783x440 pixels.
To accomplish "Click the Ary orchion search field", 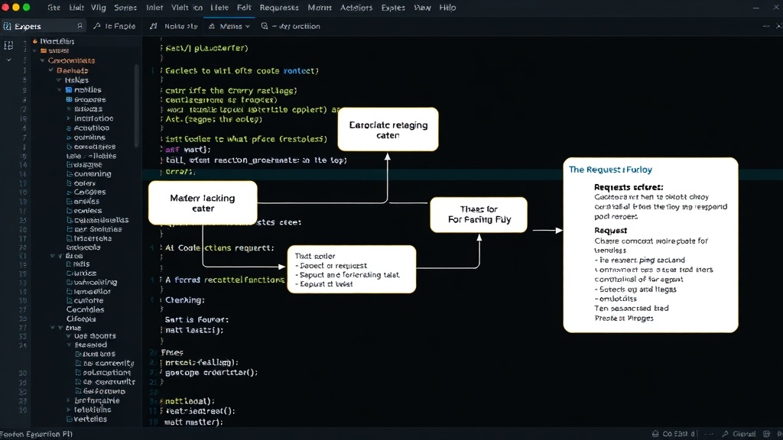I will (296, 26).
